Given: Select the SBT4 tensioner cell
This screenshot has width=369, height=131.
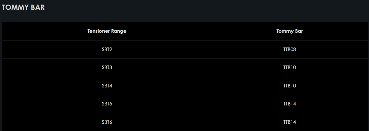Looking at the screenshot, I should tap(107, 86).
